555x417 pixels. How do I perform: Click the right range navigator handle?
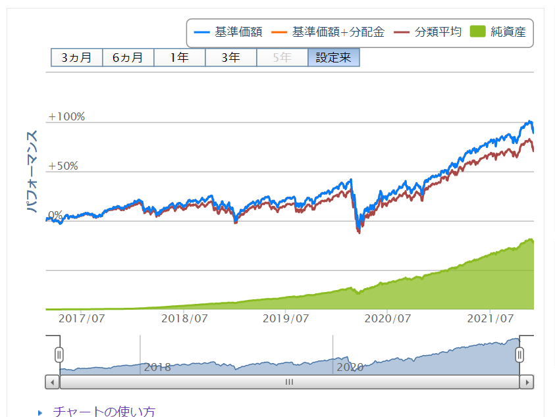point(519,355)
